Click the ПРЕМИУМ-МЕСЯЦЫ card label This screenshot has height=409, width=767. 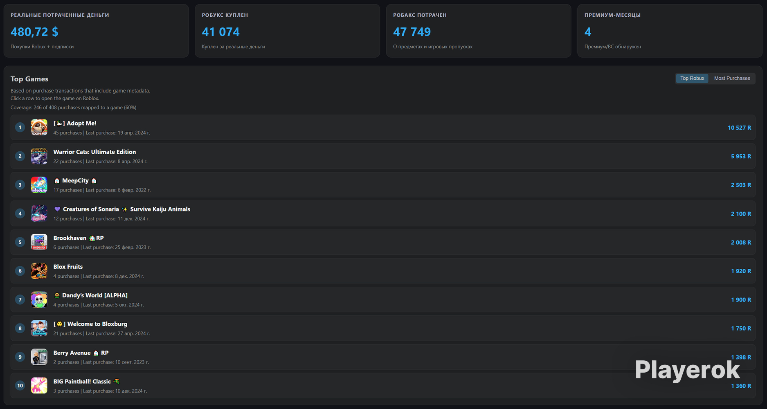(x=612, y=15)
